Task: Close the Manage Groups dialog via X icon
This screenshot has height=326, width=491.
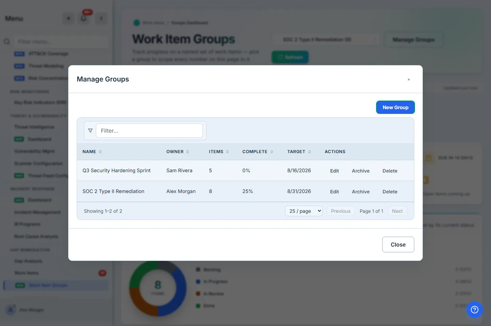Action: pos(408,79)
